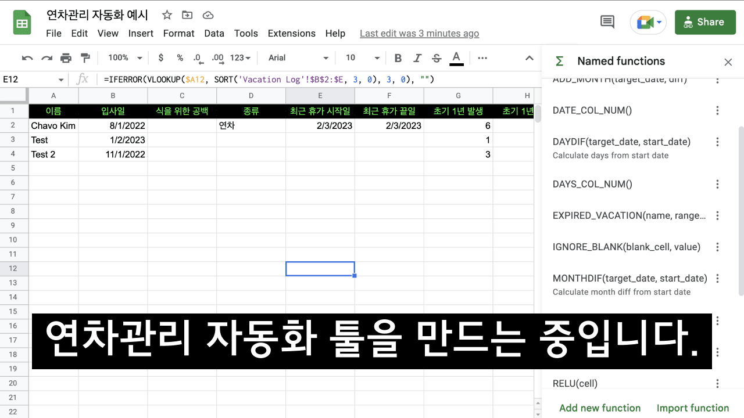This screenshot has height=418, width=744.
Task: Collapse the toolbar with up chevron
Action: [529, 58]
